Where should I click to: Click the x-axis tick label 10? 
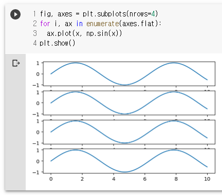point(207,179)
